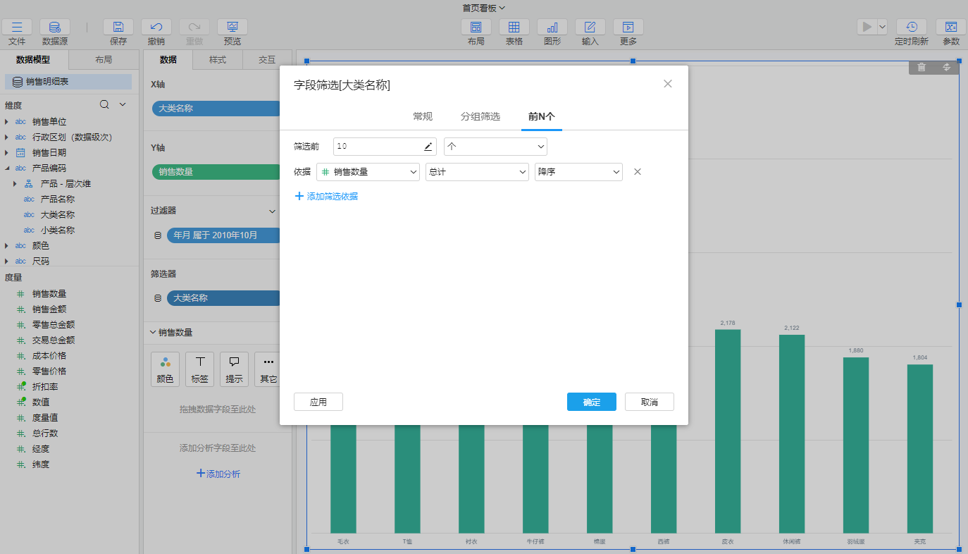Screen dimensions: 968x554
Task: Open the 预览 preview icon
Action: 232,27
